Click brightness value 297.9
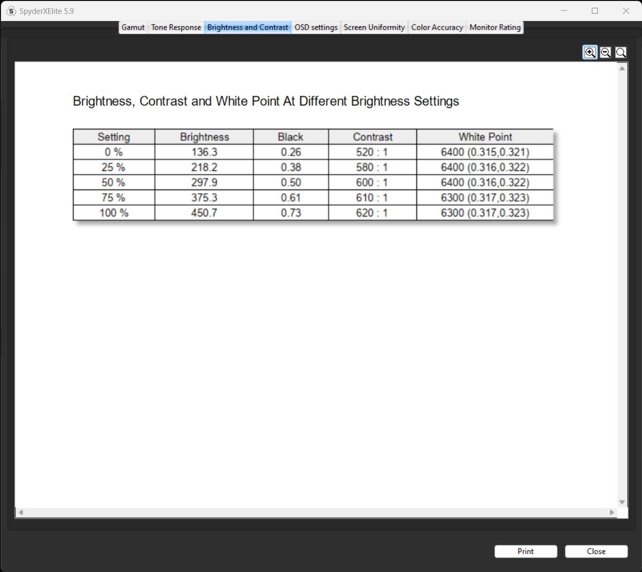The height and width of the screenshot is (572, 642). coord(204,182)
